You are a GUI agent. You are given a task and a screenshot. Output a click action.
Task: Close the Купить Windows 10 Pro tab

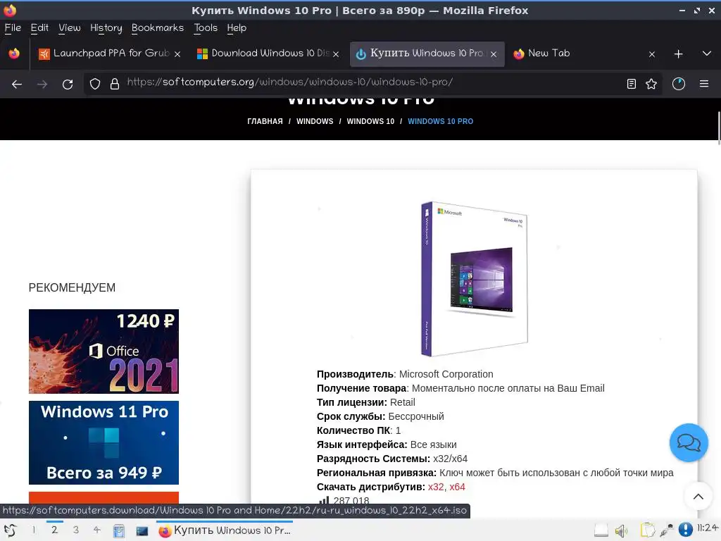click(494, 54)
